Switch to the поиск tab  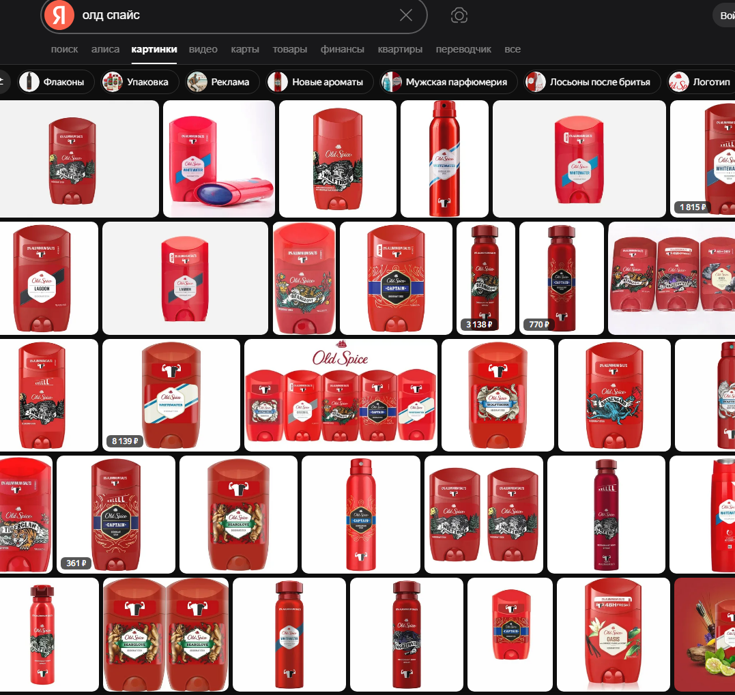coord(65,49)
